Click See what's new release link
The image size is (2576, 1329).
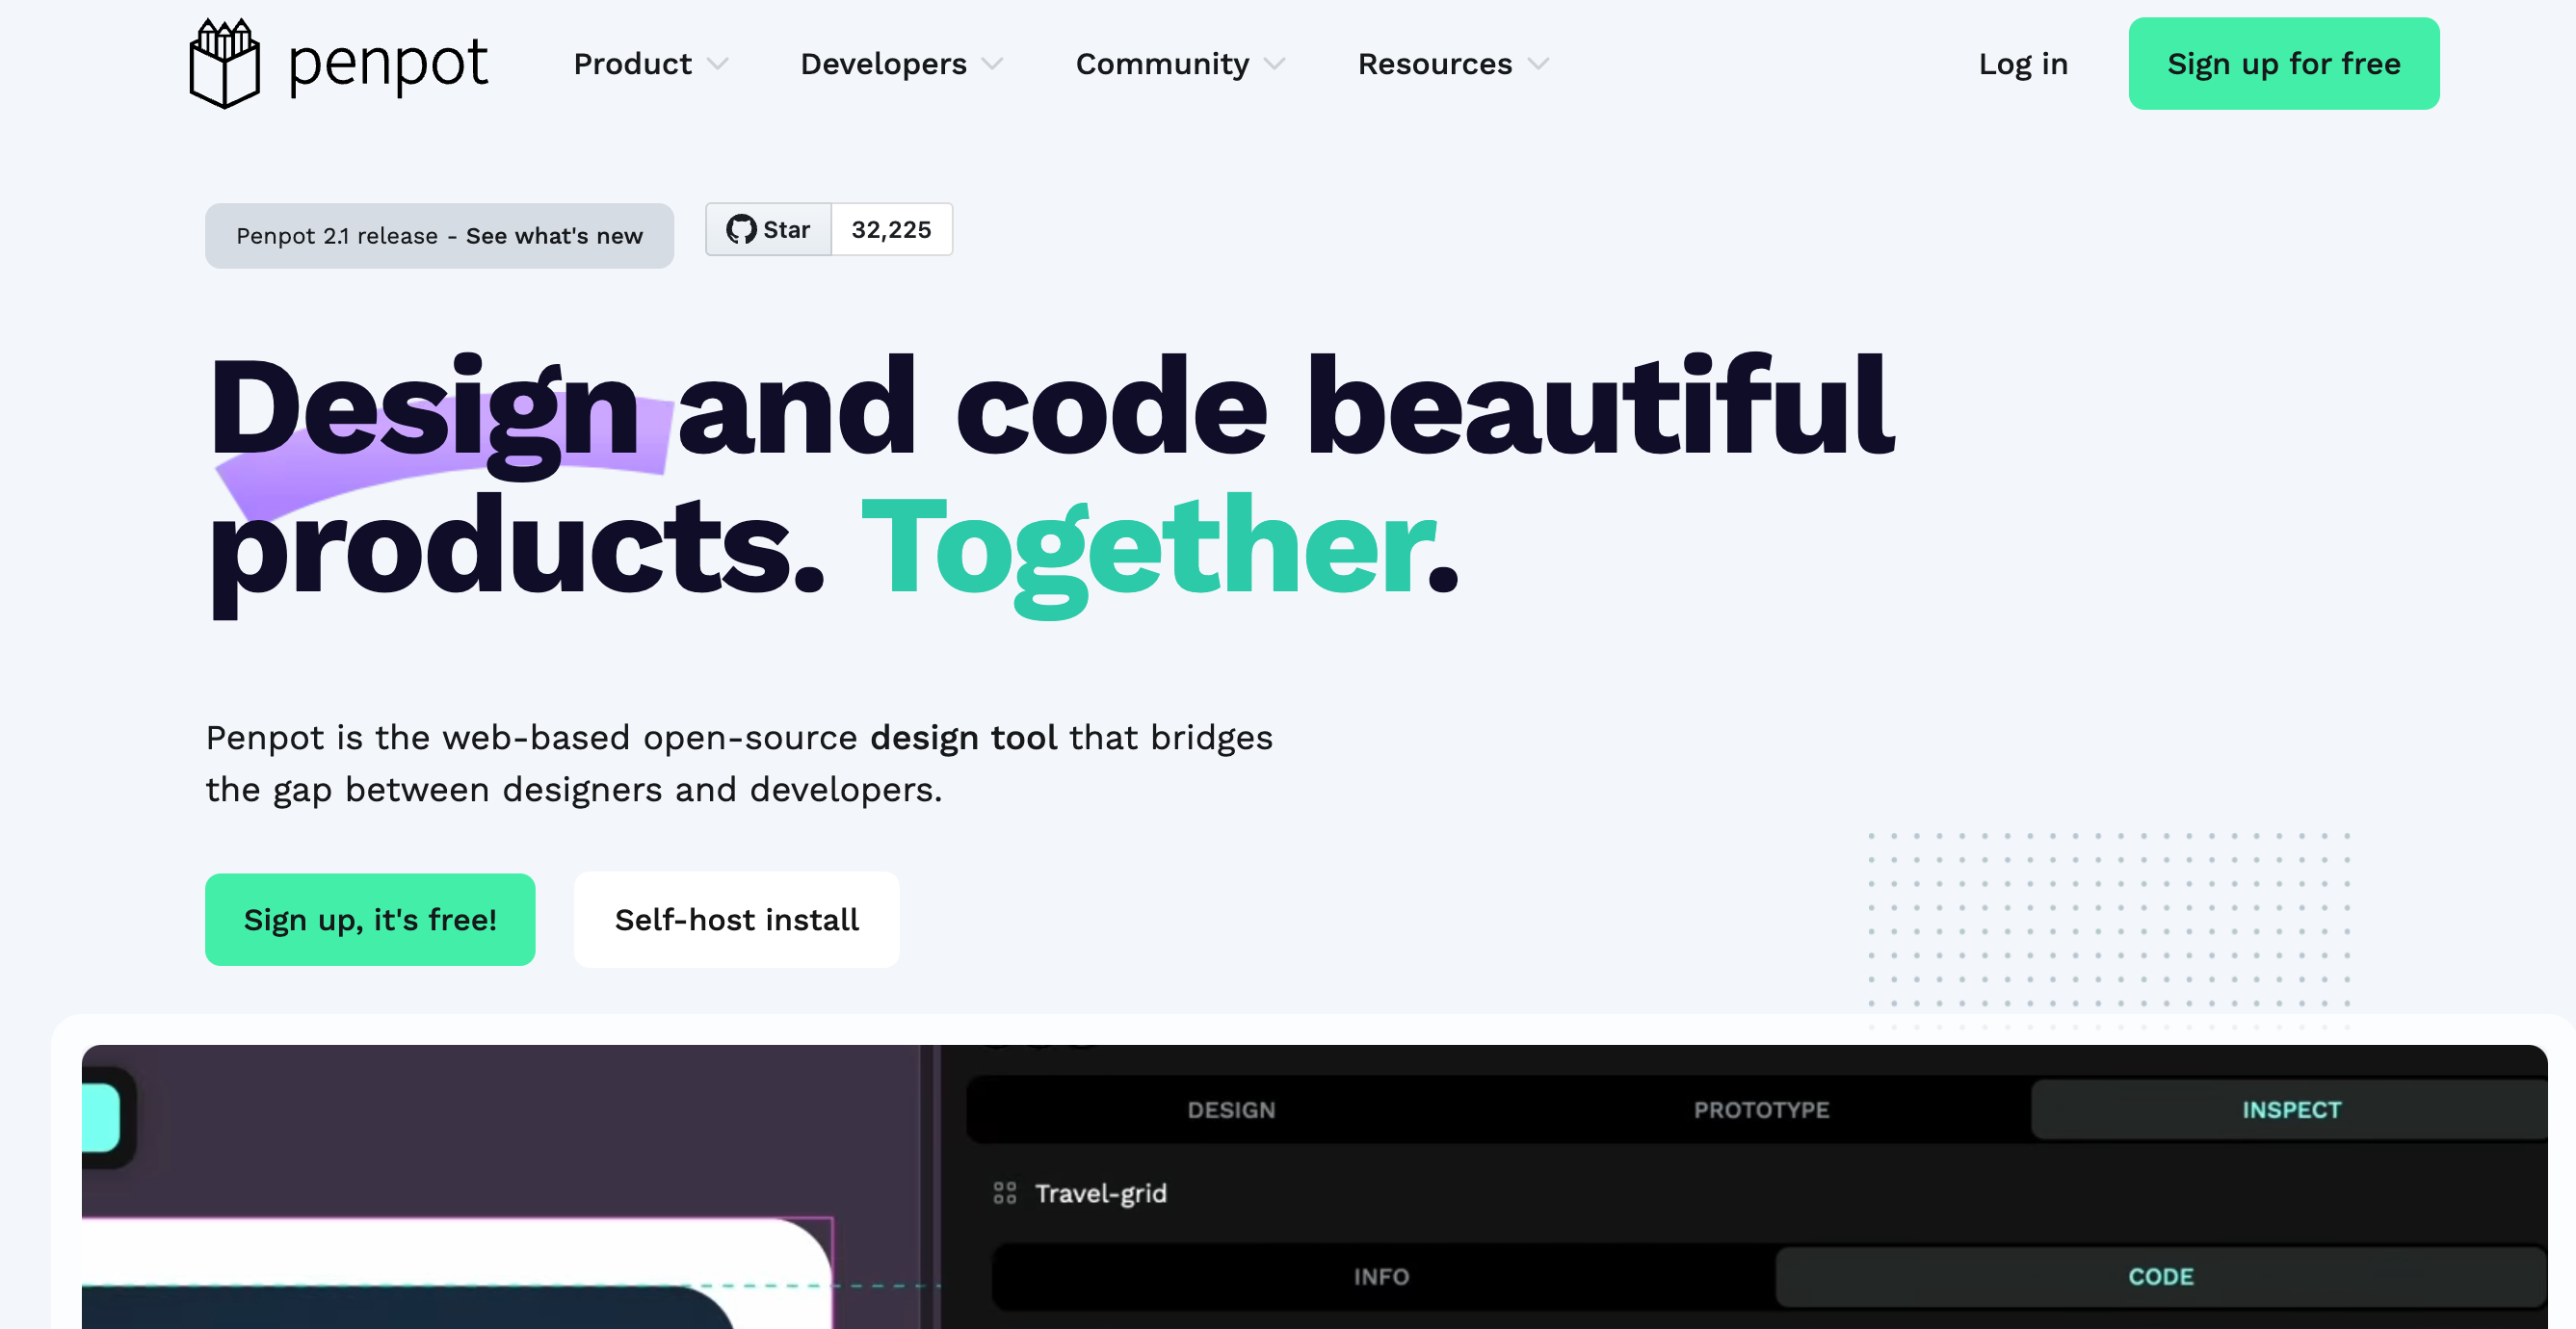[554, 234]
